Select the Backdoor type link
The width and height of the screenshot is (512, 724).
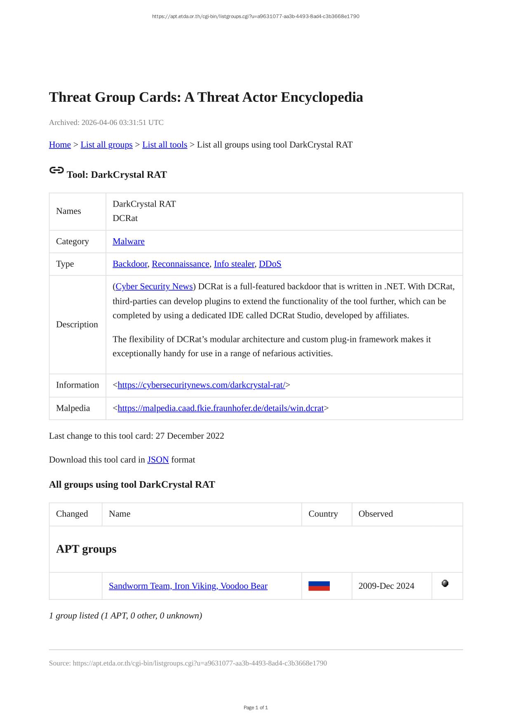[x=130, y=264]
